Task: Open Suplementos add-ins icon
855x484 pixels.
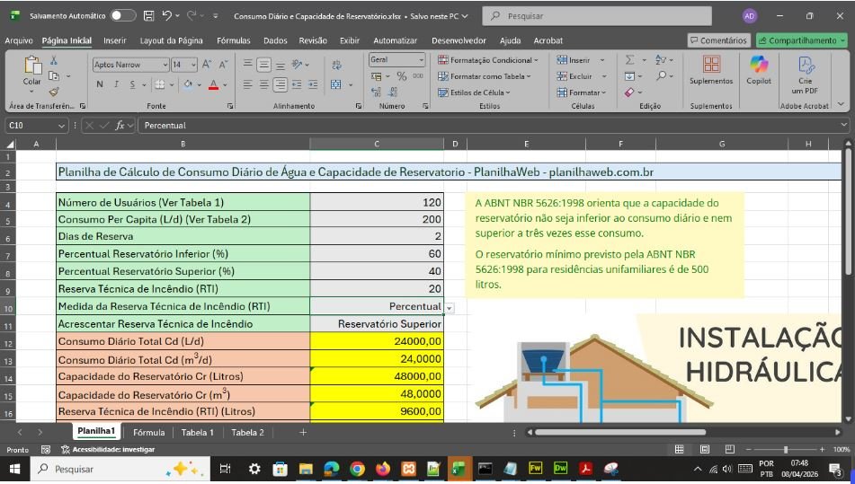Action: tap(711, 65)
